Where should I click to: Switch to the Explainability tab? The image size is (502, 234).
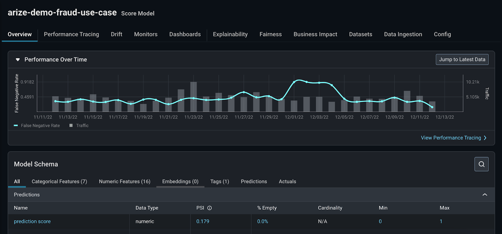[230, 34]
